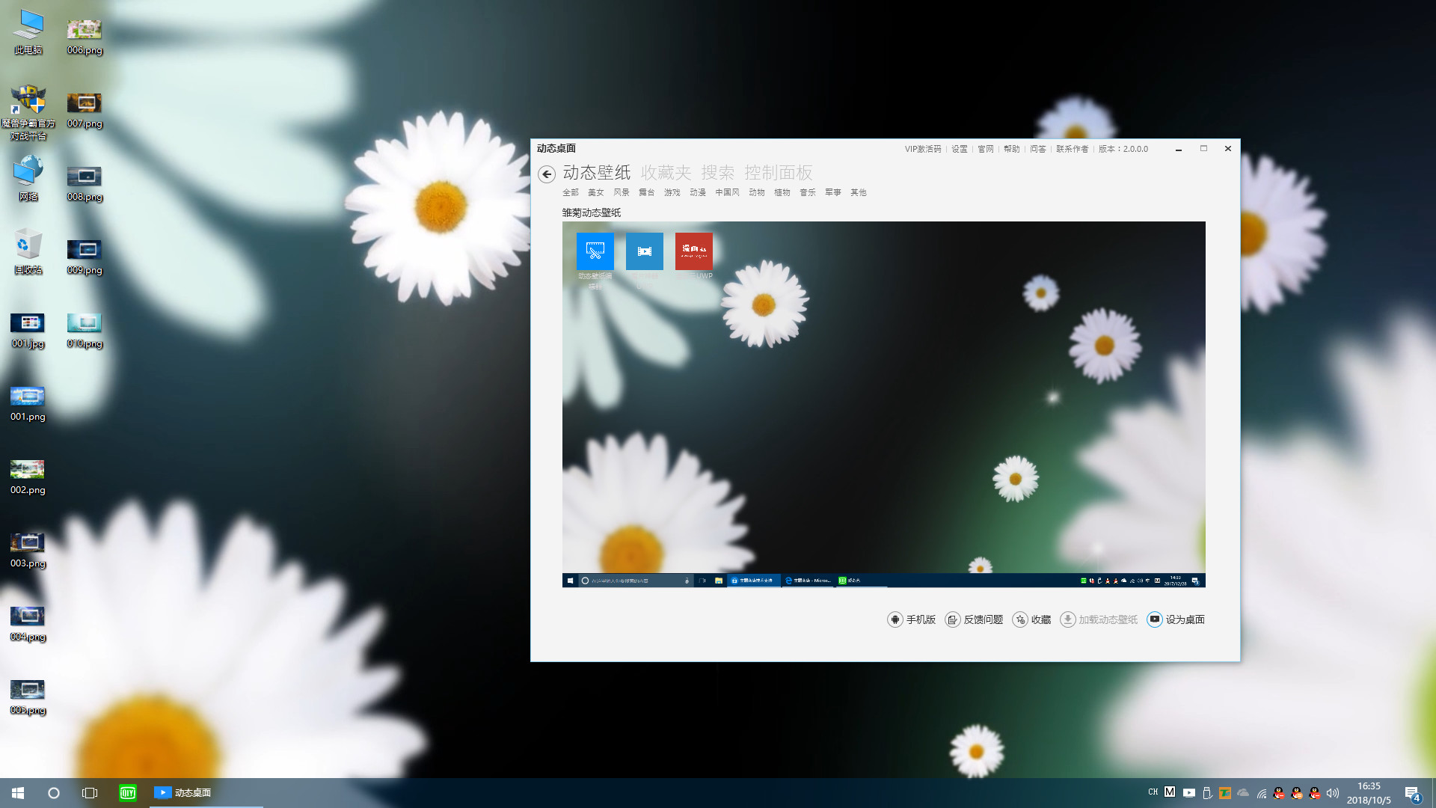Click the 雏菊动态壁纸 preview thumbnail

(883, 404)
